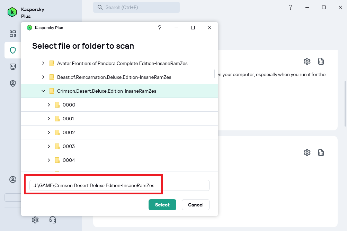
Task: Collapse the Crimson.Desert.Deluxe.Edition folder
Action: (43, 91)
